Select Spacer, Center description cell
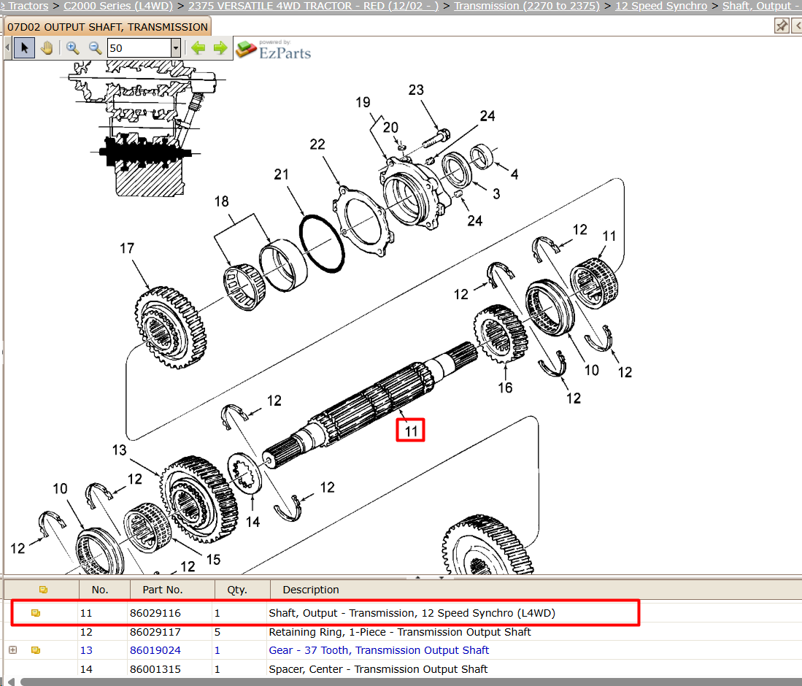 378,669
